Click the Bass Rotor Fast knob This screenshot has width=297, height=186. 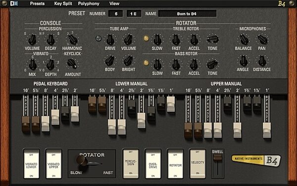[176, 64]
